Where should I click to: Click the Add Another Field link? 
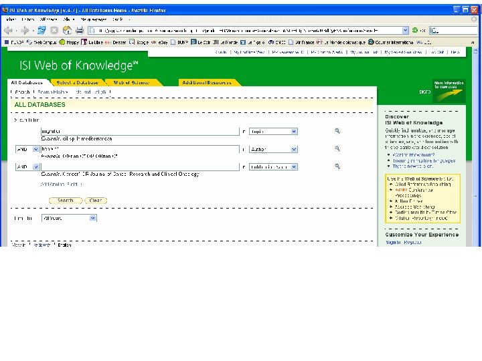click(62, 185)
